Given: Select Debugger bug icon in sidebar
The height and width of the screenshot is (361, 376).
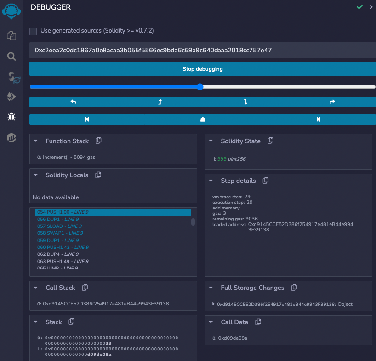Looking at the screenshot, I should click(x=11, y=117).
